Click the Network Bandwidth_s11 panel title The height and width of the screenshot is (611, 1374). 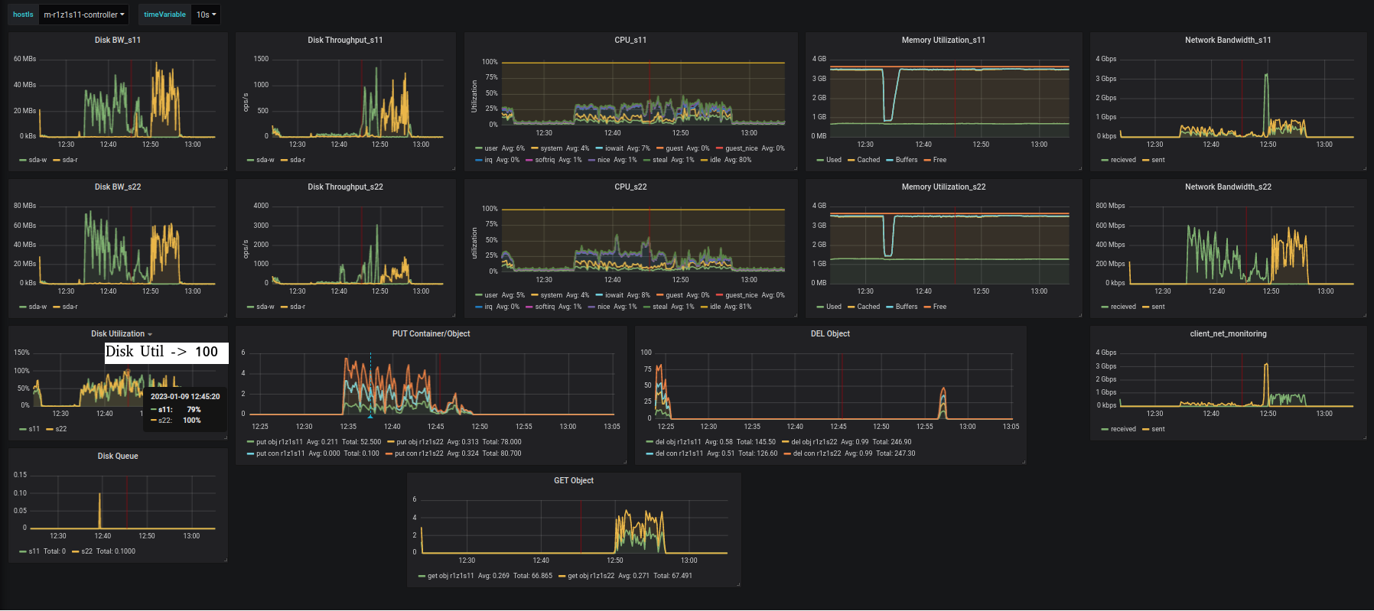pos(1228,41)
